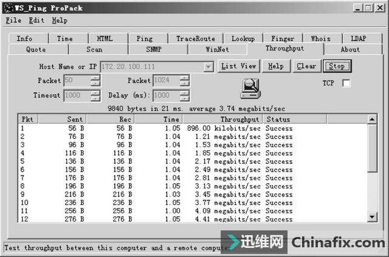Switch to the WinNet tab

click(x=218, y=50)
